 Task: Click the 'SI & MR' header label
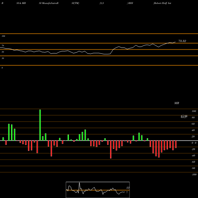click(21, 3)
